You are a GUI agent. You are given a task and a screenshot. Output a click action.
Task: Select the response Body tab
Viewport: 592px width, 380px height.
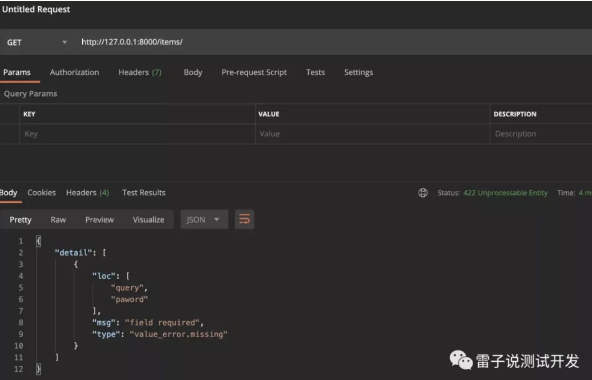point(8,193)
